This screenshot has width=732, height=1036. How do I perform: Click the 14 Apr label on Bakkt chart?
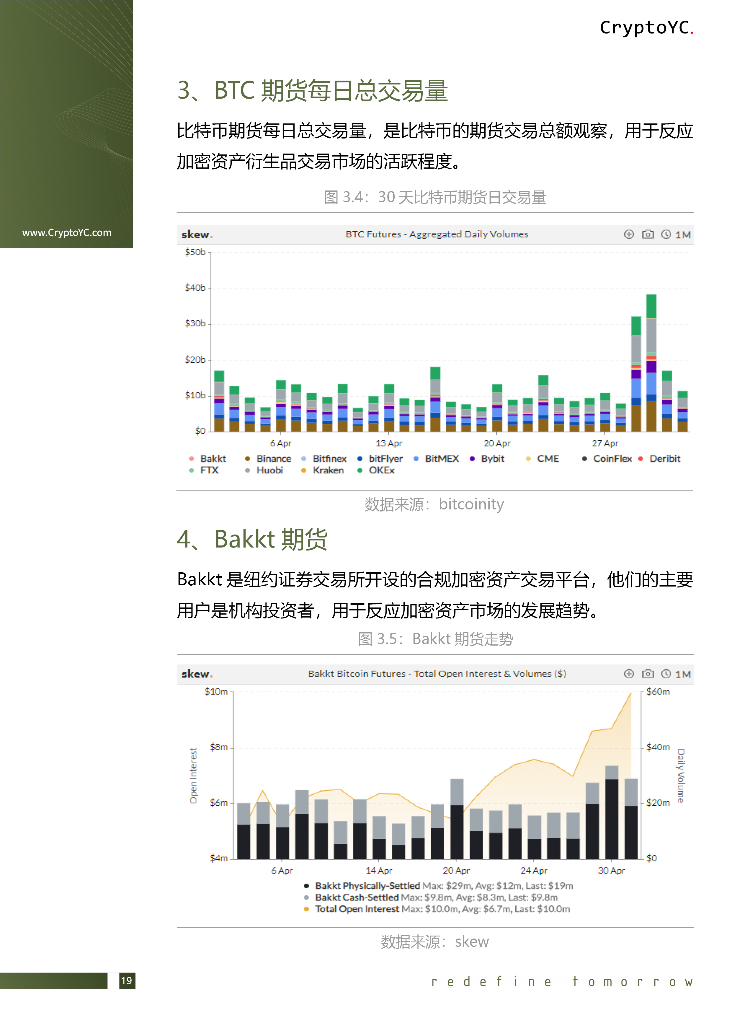[x=378, y=870]
